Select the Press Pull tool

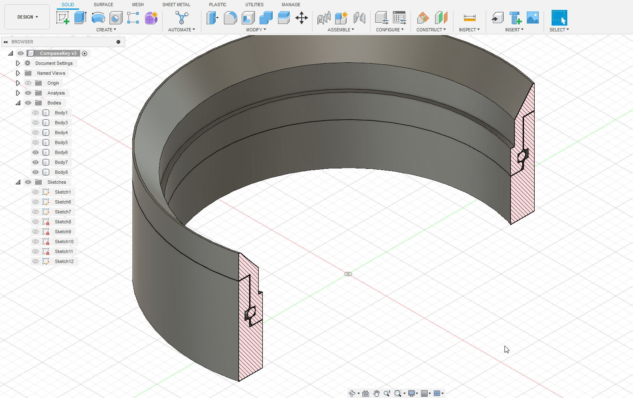tap(212, 18)
